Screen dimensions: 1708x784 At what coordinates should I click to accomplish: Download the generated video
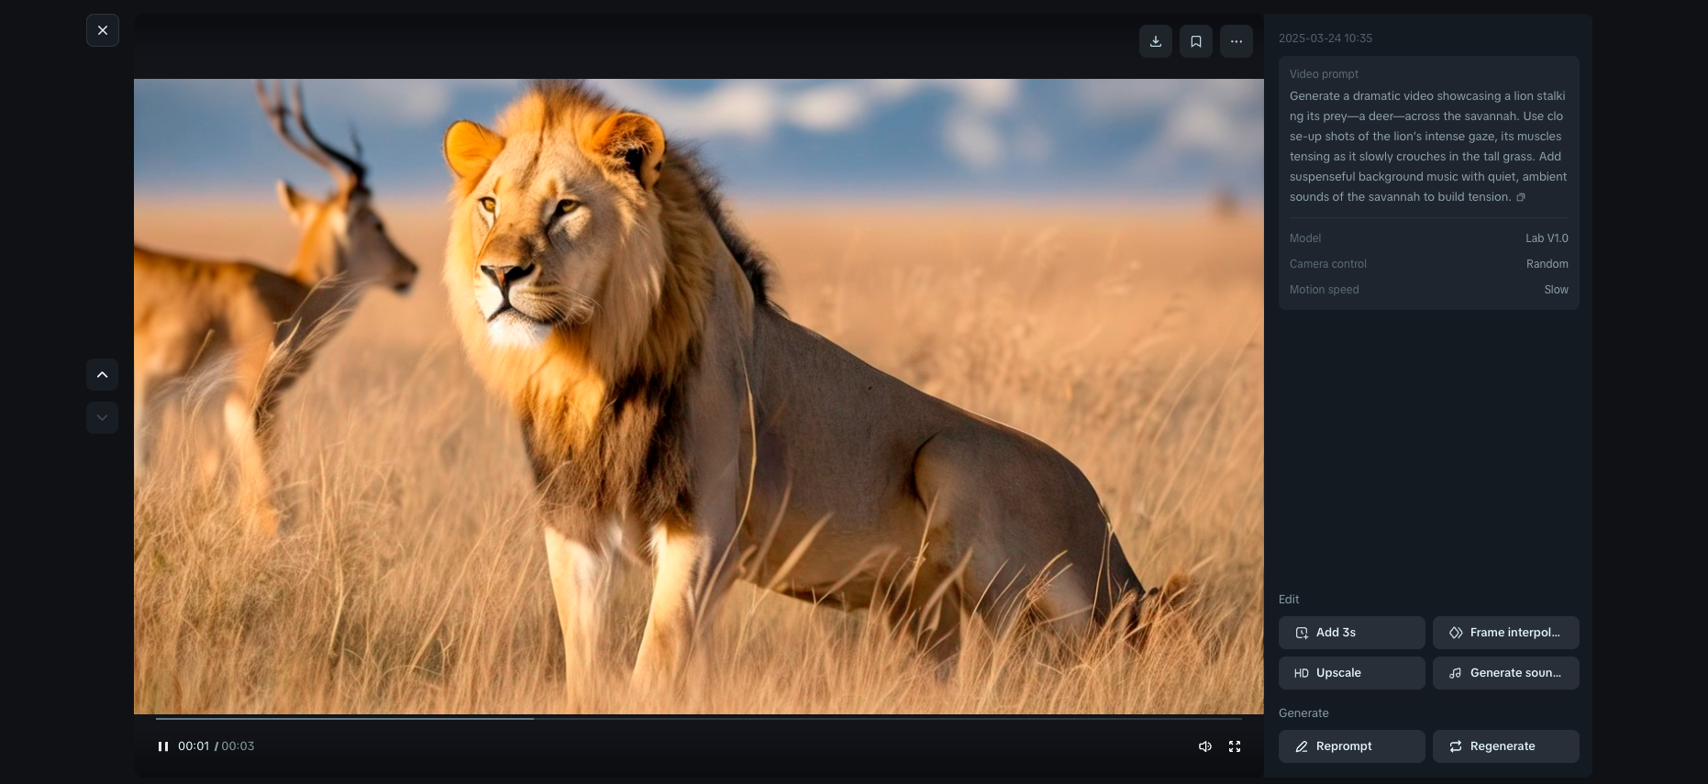click(1156, 41)
